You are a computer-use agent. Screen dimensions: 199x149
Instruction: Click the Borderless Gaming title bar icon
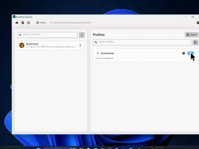[14, 17]
